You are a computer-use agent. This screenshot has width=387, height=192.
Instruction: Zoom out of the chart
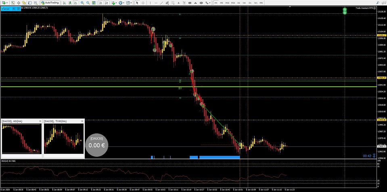click(x=88, y=3)
